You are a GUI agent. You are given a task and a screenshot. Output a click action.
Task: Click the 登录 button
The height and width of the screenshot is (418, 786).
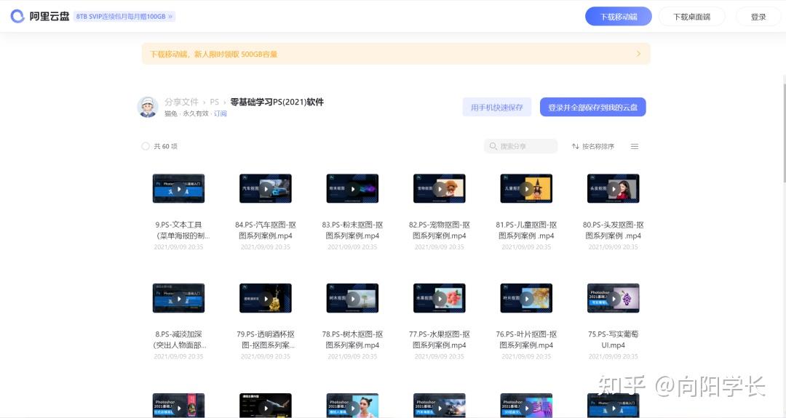[758, 17]
